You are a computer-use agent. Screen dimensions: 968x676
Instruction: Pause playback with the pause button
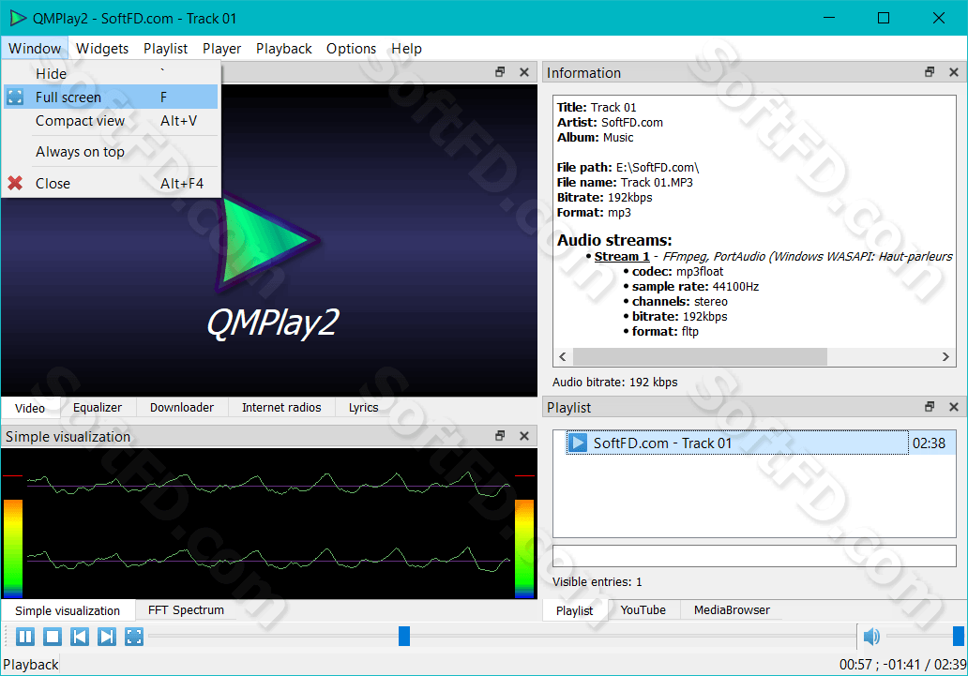[25, 637]
